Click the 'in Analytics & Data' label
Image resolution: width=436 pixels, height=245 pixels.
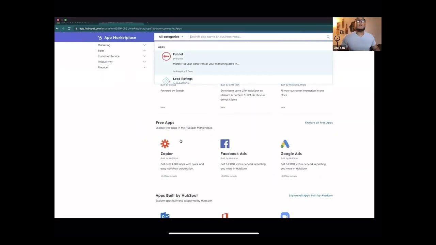[183, 71]
